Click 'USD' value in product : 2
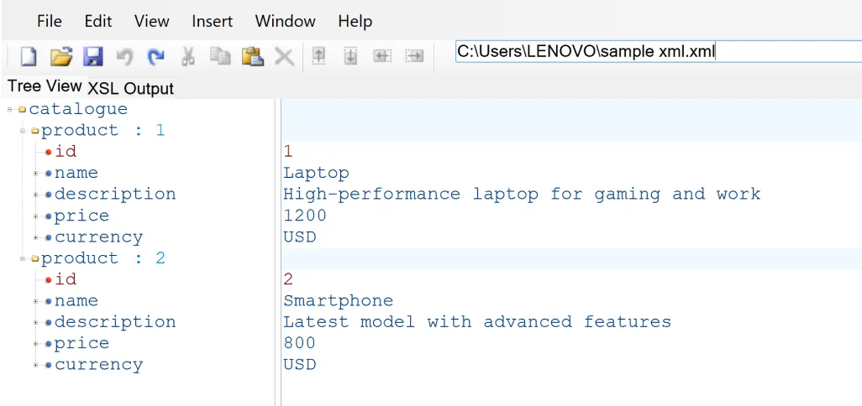The width and height of the screenshot is (862, 406). pyautogui.click(x=300, y=365)
